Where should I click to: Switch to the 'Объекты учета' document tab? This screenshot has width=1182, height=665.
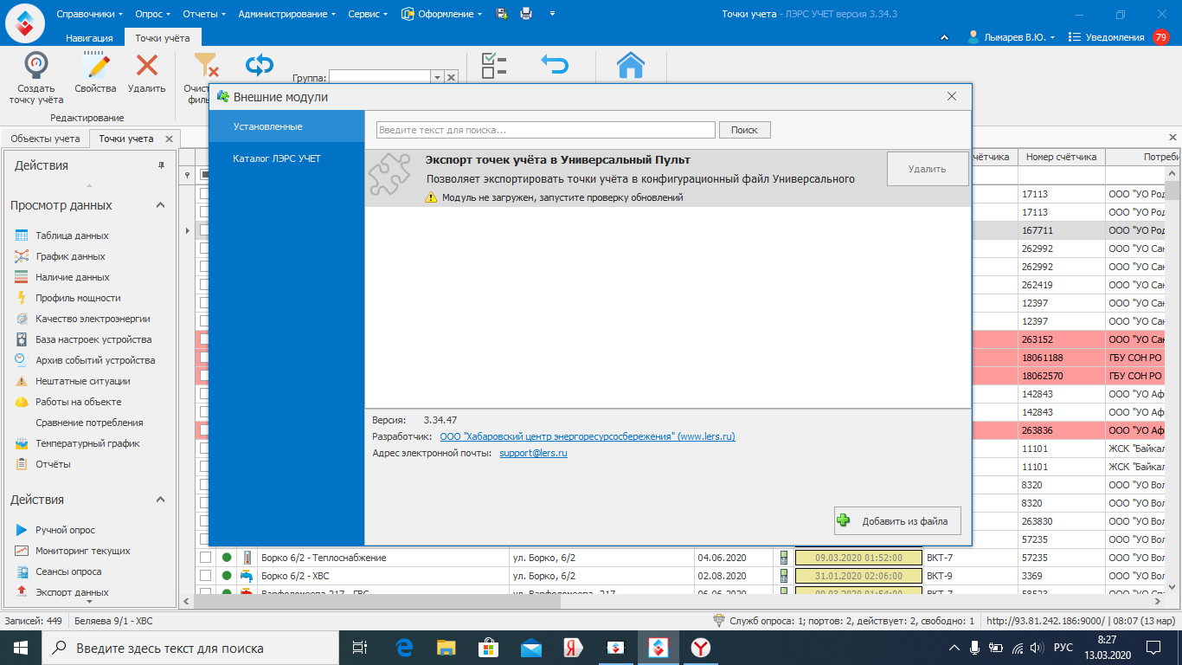45,139
